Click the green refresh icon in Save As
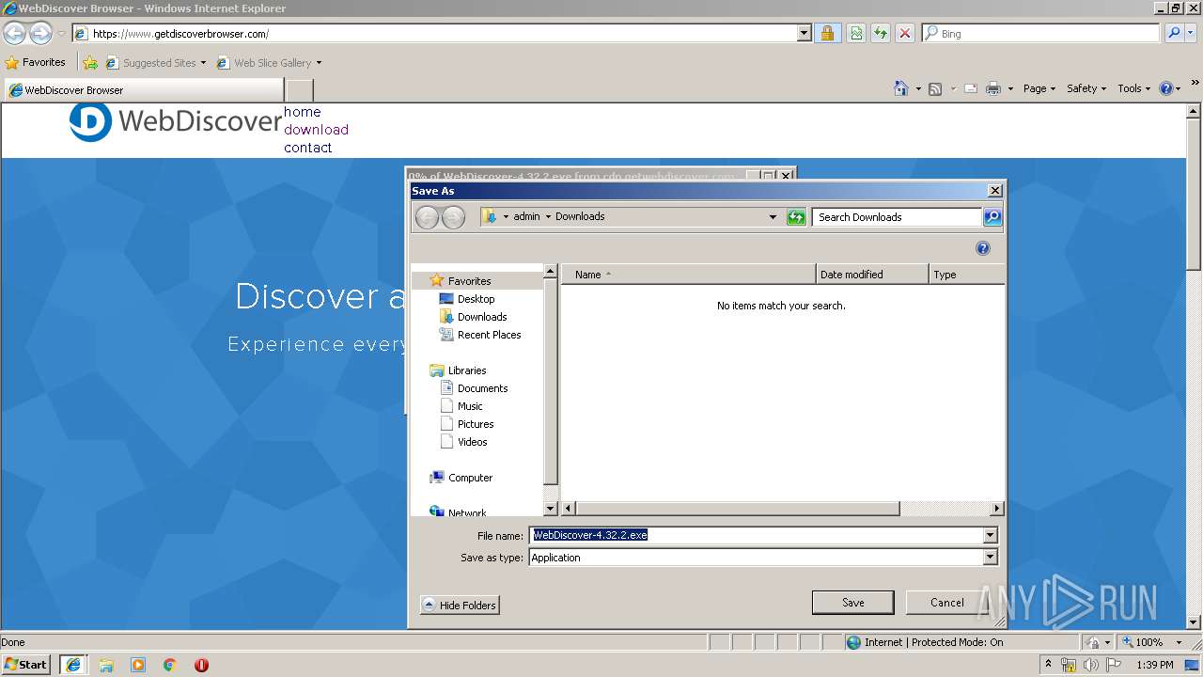This screenshot has width=1203, height=677. [x=796, y=217]
